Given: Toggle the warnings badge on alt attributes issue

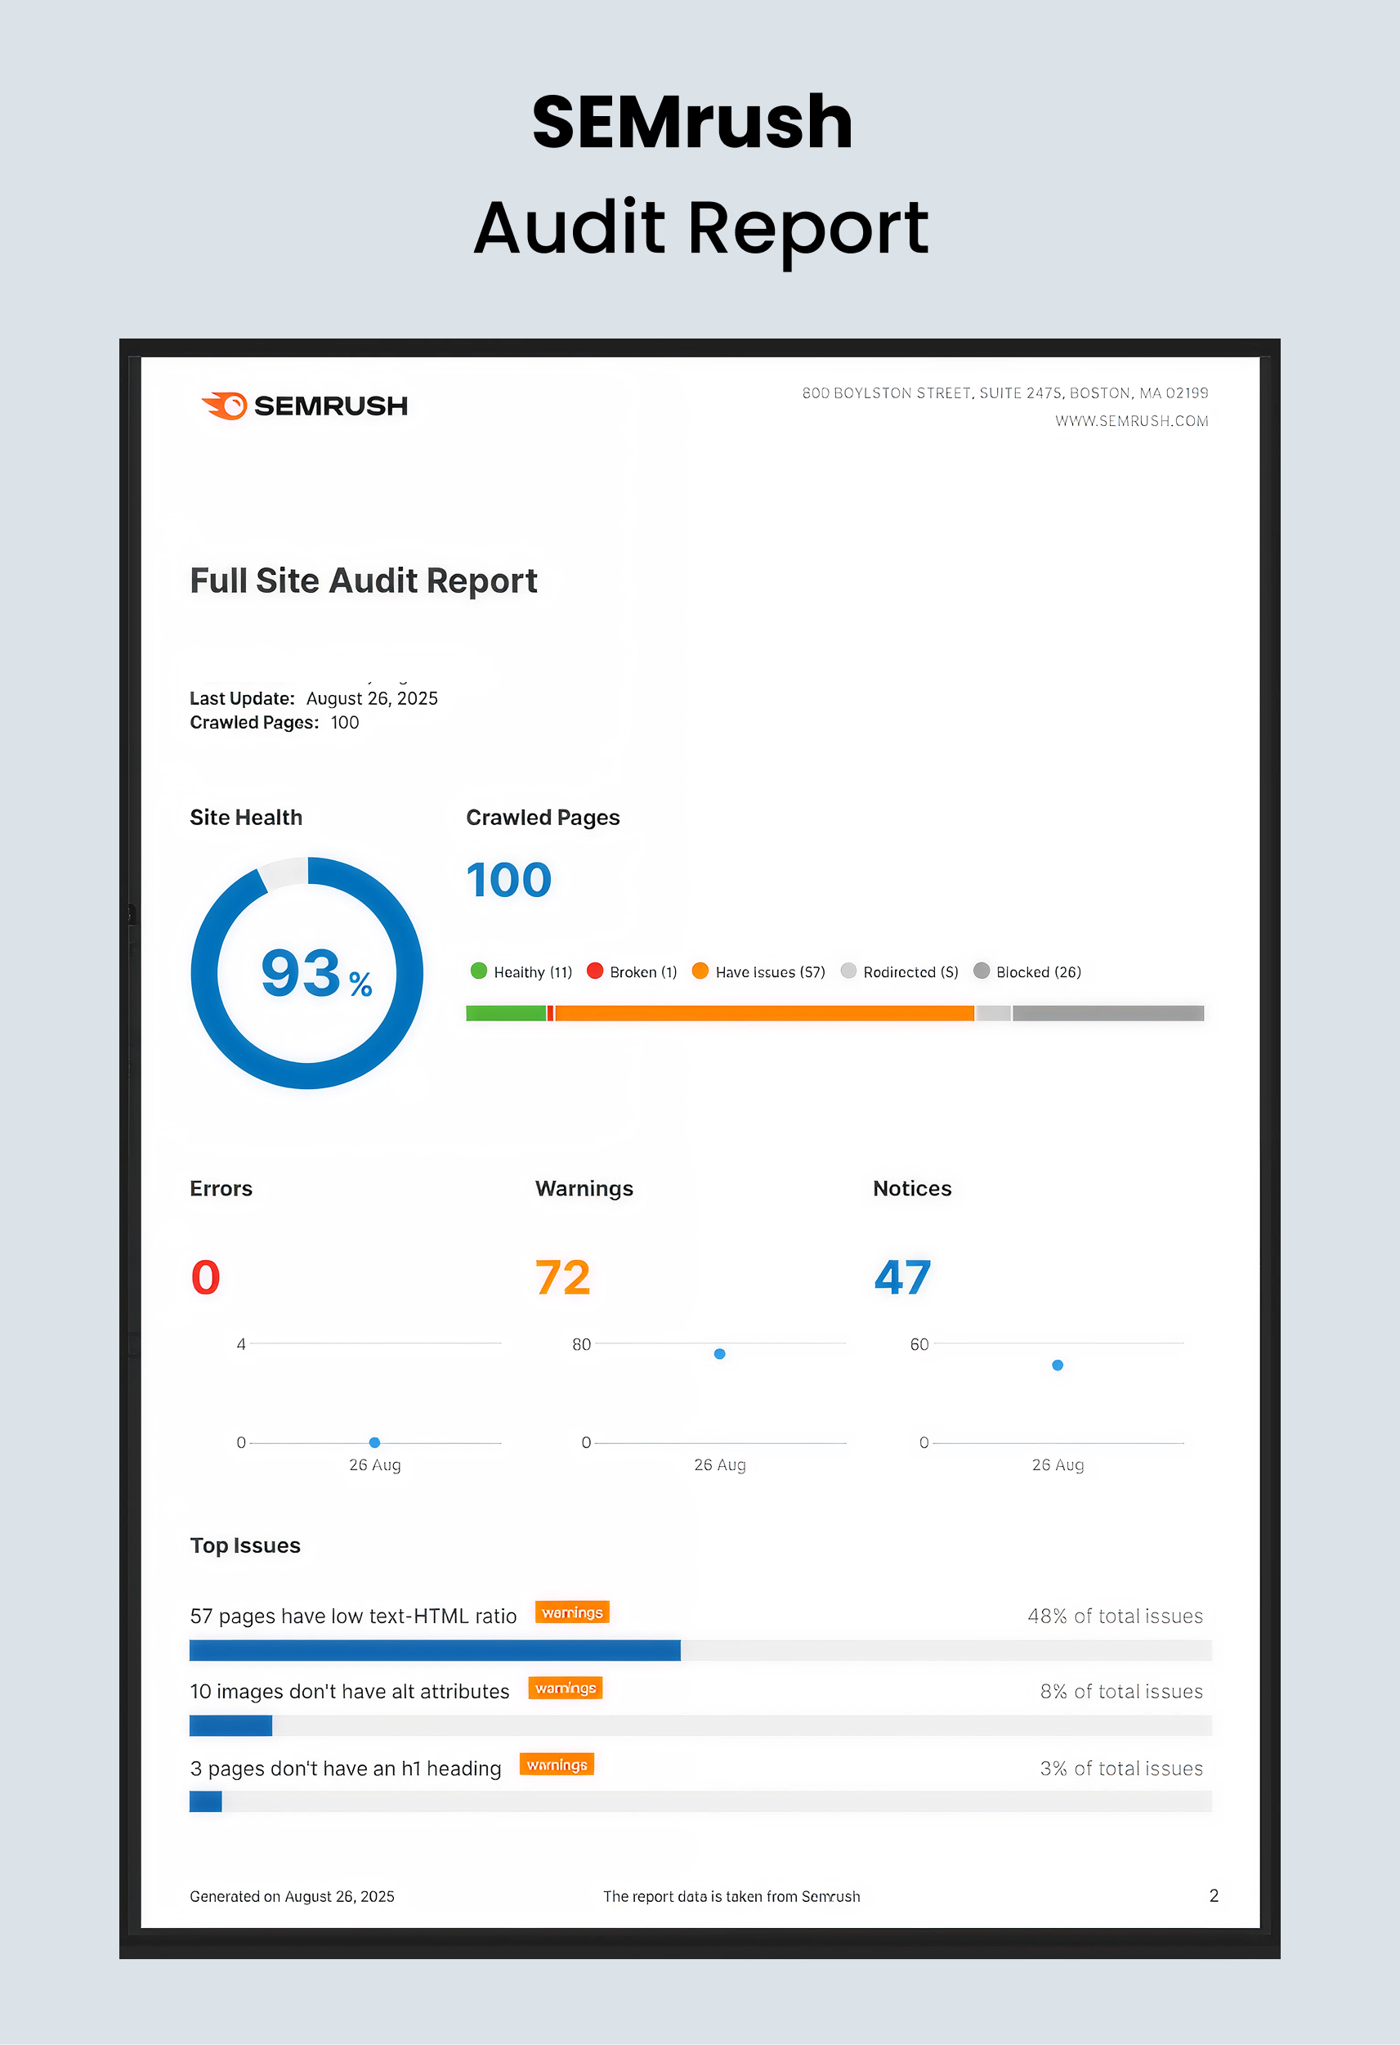Looking at the screenshot, I should pos(566,1688).
